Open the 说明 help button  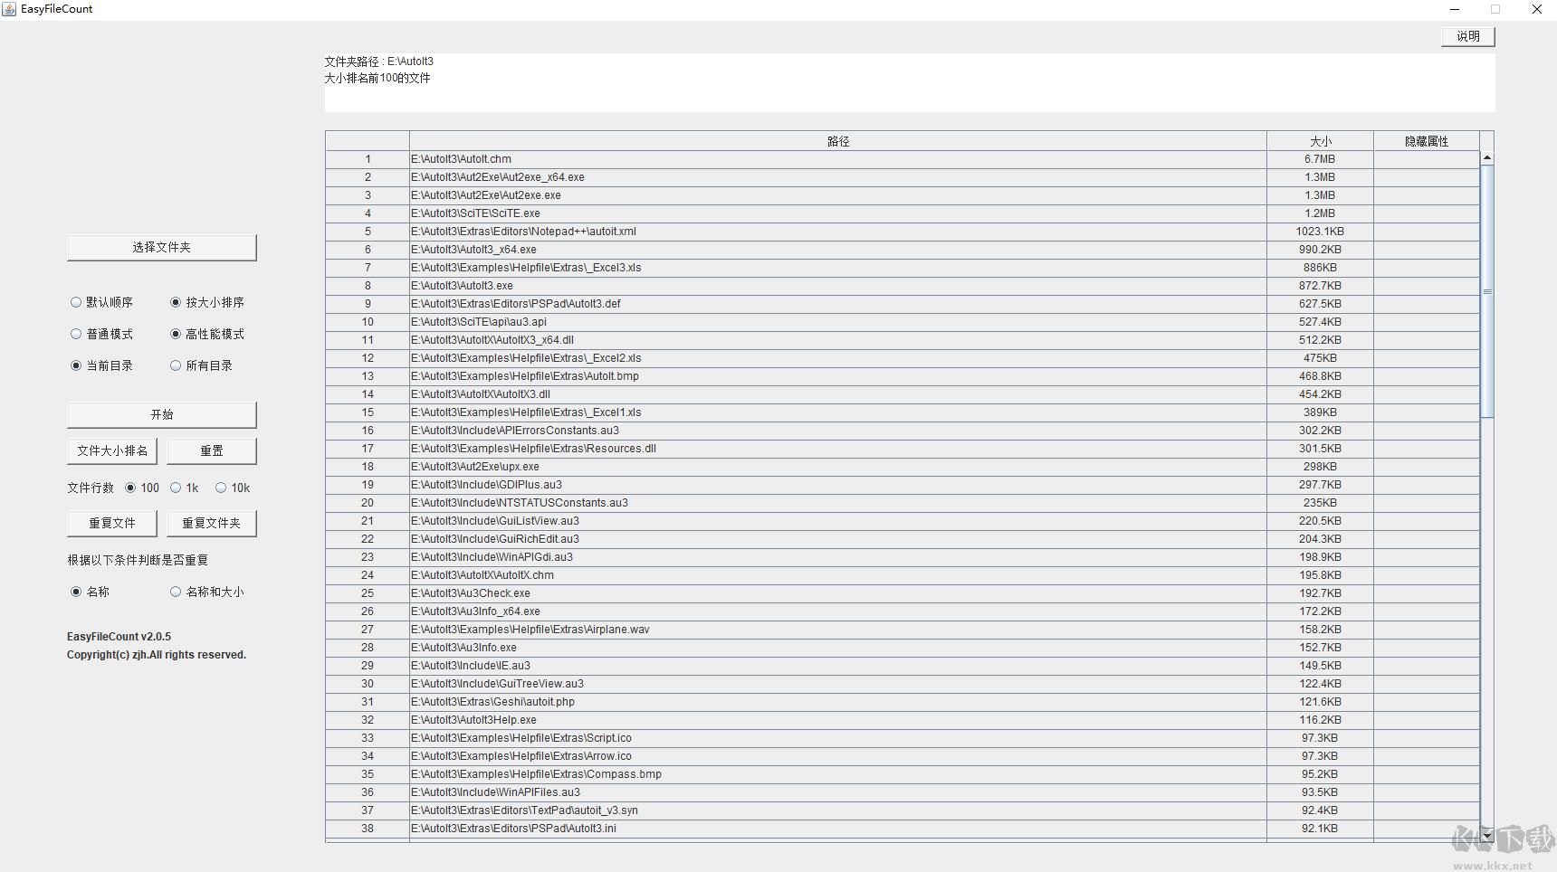pos(1468,36)
